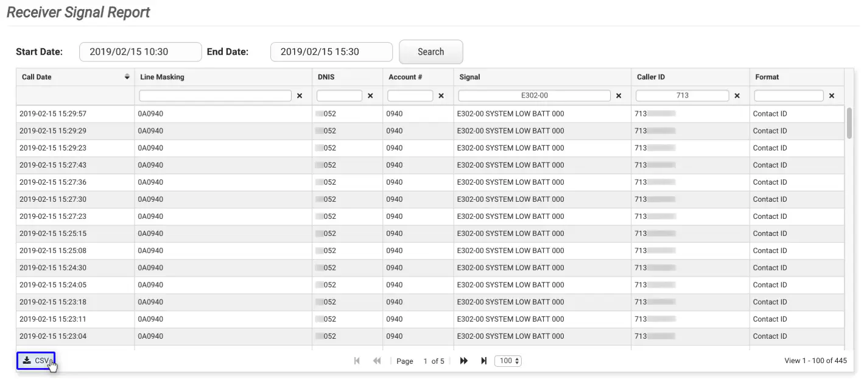Viewport: 861px width, 379px height.
Task: Download the report as CSV
Action: 36,361
